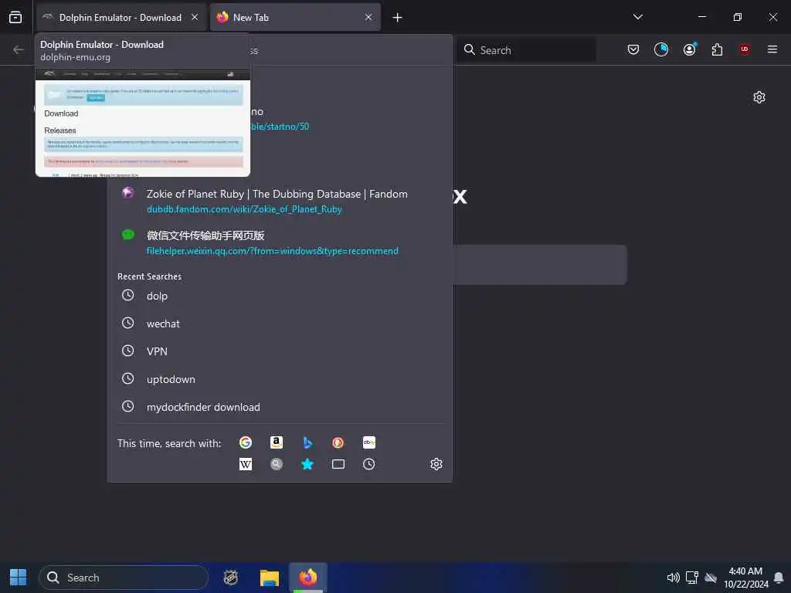Image resolution: width=791 pixels, height=593 pixels.
Task: Search this time with Wikipedia
Action: (x=246, y=464)
